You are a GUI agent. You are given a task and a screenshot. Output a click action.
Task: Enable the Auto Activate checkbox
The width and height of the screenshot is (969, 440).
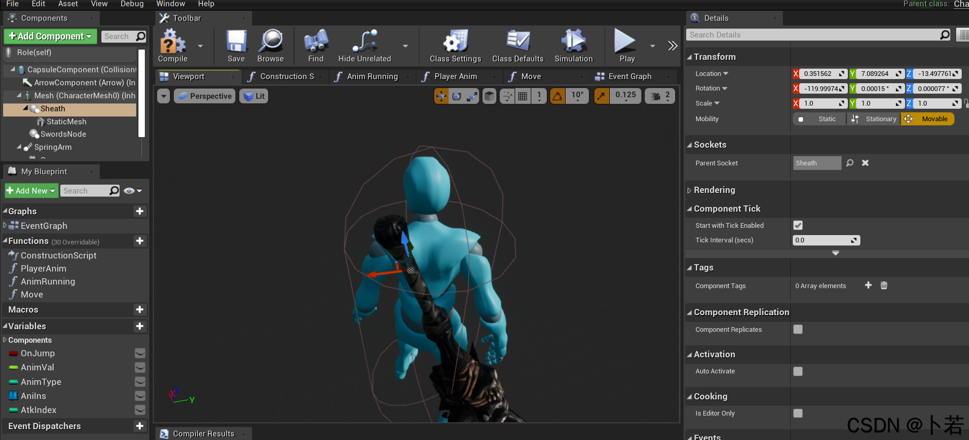click(798, 371)
